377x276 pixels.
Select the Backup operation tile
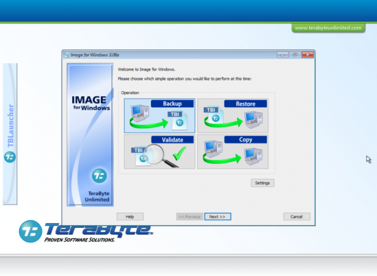click(160, 116)
